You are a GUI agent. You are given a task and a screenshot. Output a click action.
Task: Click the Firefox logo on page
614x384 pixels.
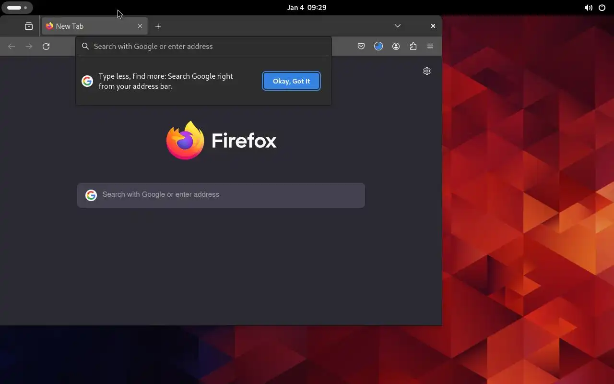pos(222,140)
